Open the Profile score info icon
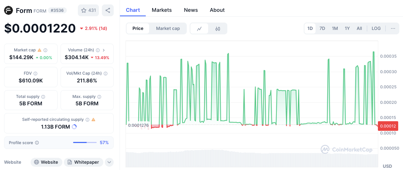The height and width of the screenshot is (170, 403). click(x=37, y=143)
